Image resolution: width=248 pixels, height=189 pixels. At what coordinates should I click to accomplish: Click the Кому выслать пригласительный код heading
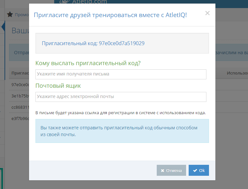[x=88, y=63]
